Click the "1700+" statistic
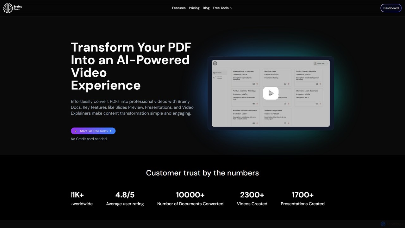 click(302, 195)
